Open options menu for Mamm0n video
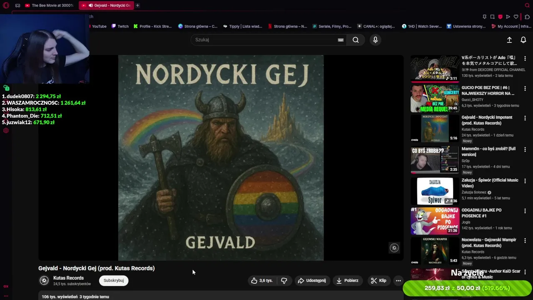The height and width of the screenshot is (300, 533). point(525,150)
